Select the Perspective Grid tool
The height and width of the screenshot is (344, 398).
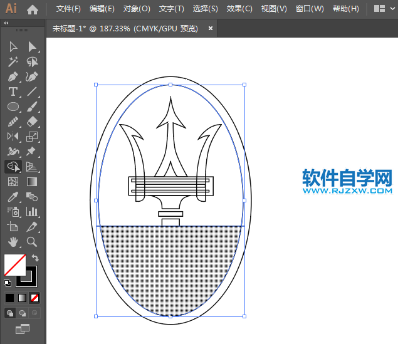point(32,167)
